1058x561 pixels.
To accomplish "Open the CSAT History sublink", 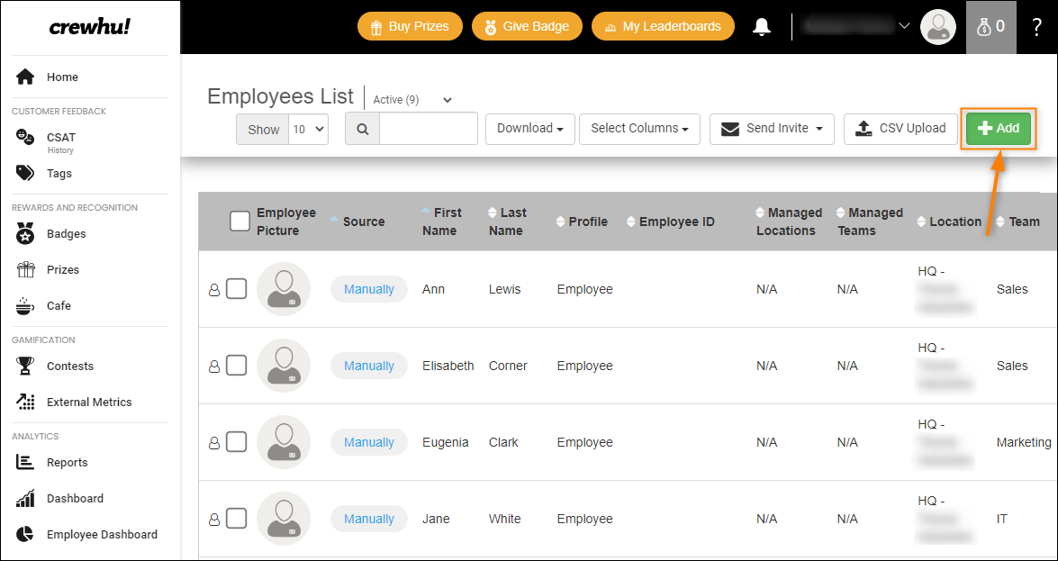I will pos(60,150).
